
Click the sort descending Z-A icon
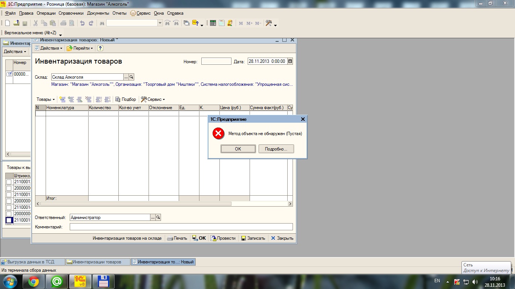(x=107, y=99)
